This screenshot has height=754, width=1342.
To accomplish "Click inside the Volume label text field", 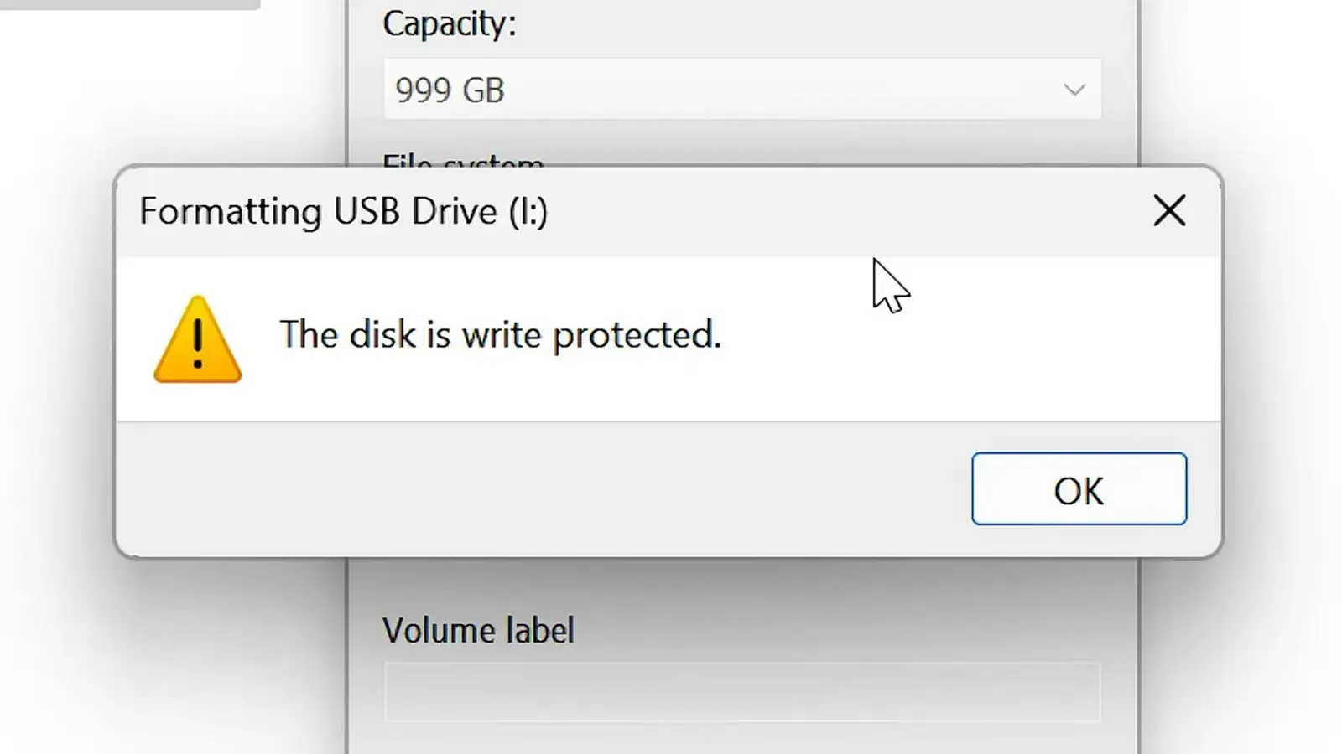I will point(741,692).
